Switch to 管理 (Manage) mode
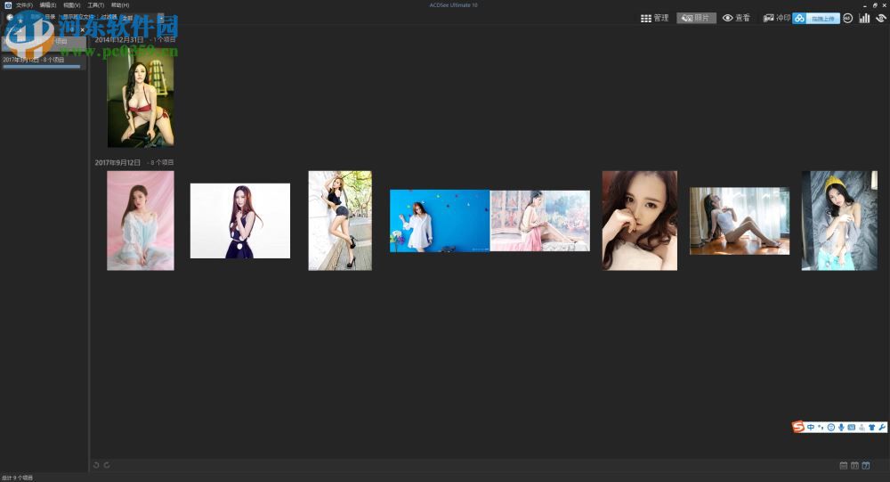 (x=654, y=18)
